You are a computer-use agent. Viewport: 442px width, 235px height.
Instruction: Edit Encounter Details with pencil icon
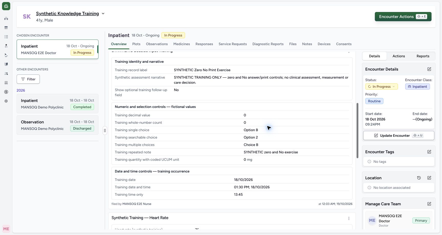(429, 69)
